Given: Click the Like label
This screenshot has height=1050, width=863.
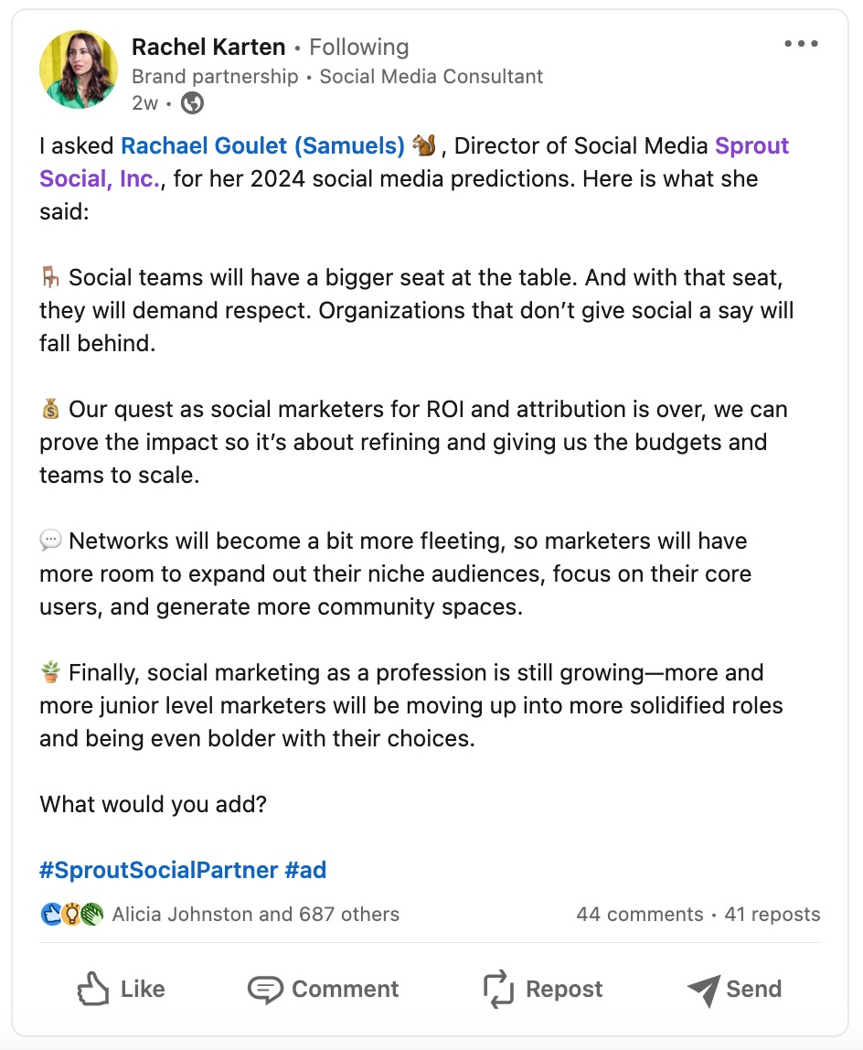Looking at the screenshot, I should 143,989.
